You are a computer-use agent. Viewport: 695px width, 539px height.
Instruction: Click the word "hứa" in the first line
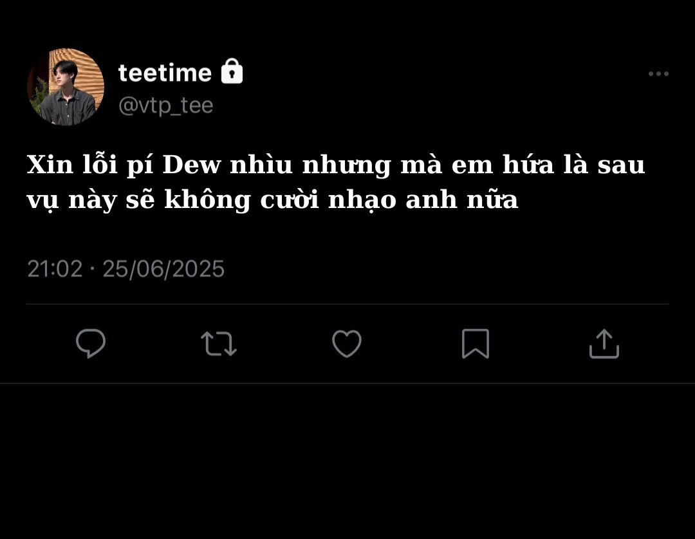click(528, 164)
